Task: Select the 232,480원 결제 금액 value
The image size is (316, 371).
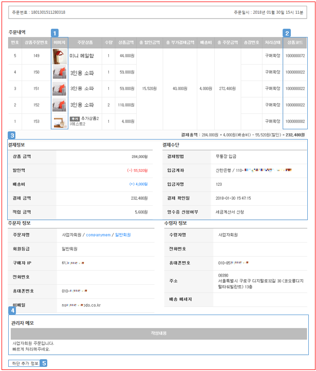Action: (139, 198)
